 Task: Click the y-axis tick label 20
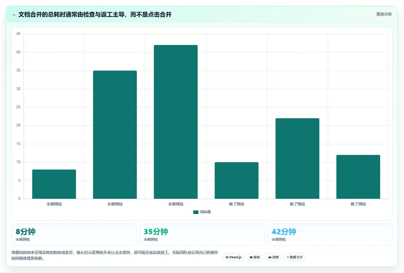click(18, 125)
